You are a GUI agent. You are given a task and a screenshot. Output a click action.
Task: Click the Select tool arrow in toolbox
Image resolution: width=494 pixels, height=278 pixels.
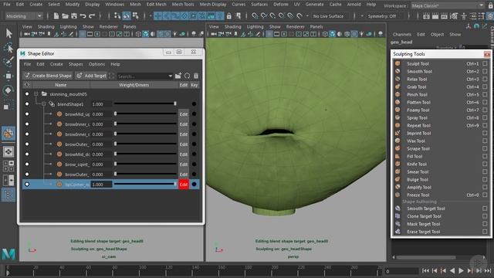(8, 33)
